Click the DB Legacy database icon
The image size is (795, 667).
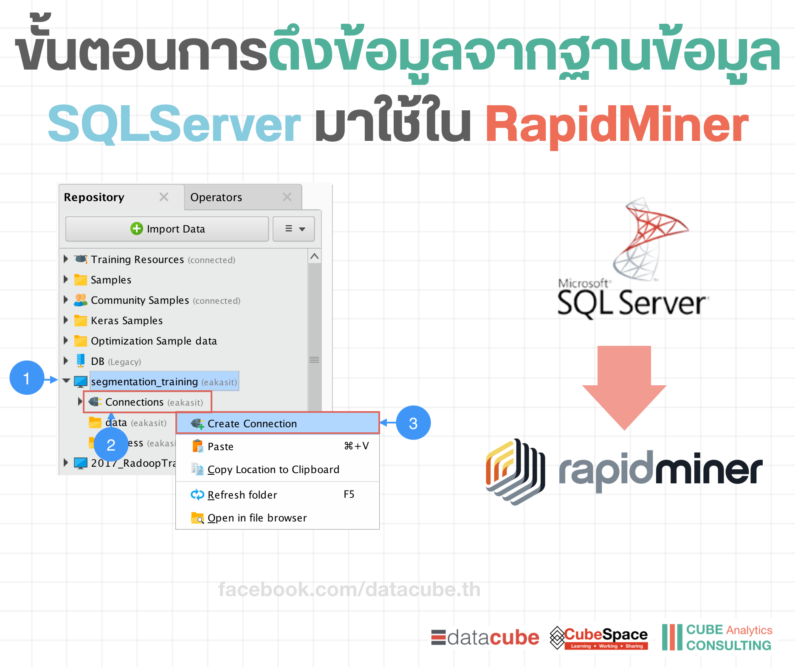[81, 361]
